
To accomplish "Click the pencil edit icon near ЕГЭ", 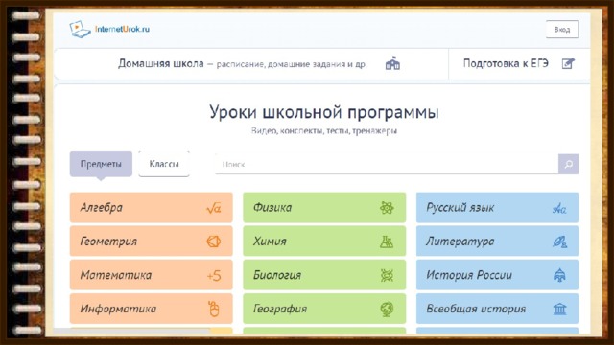I will pyautogui.click(x=568, y=63).
